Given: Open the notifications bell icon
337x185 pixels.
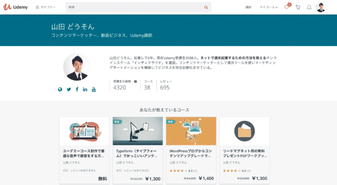Looking at the screenshot, I should click(x=309, y=7).
